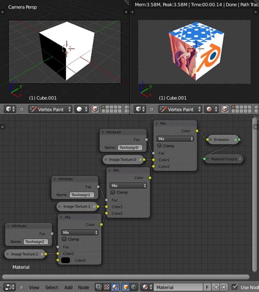Click the layer buttons grid in right viewport
This screenshot has height=292, width=259.
click(x=242, y=109)
